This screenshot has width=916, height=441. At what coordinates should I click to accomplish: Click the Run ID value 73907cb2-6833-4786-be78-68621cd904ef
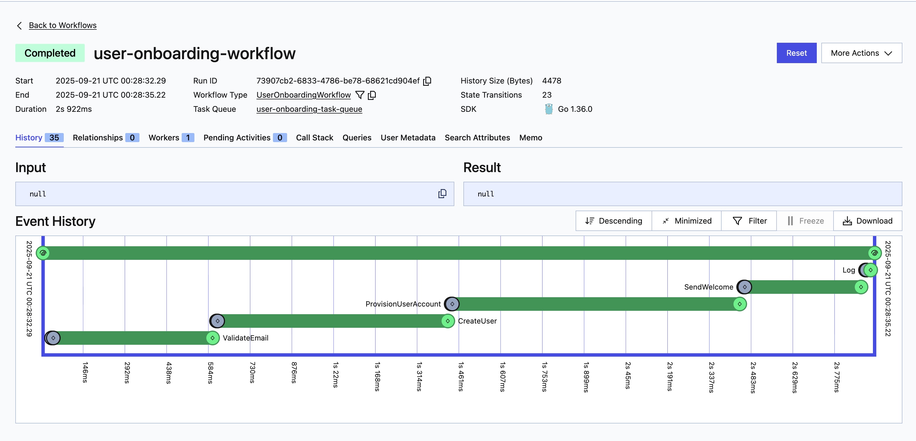pyautogui.click(x=338, y=81)
